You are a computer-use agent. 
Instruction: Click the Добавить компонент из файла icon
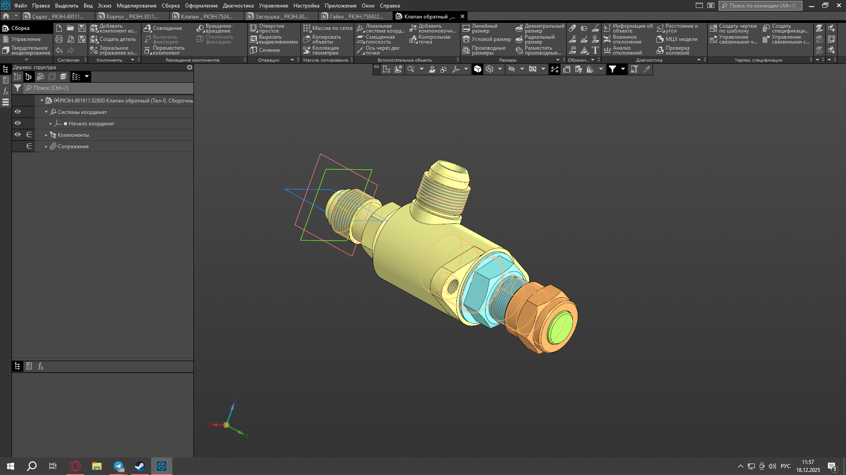(94, 28)
